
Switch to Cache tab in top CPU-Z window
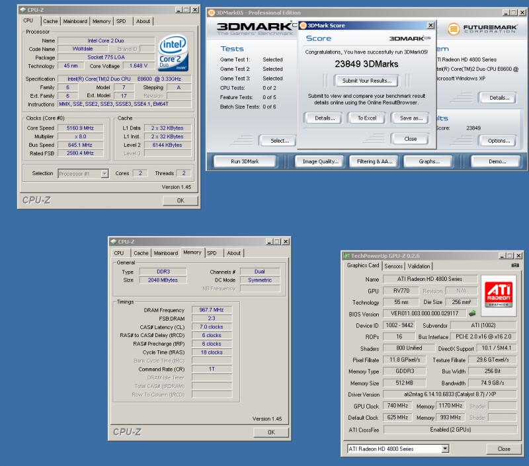coord(50,21)
